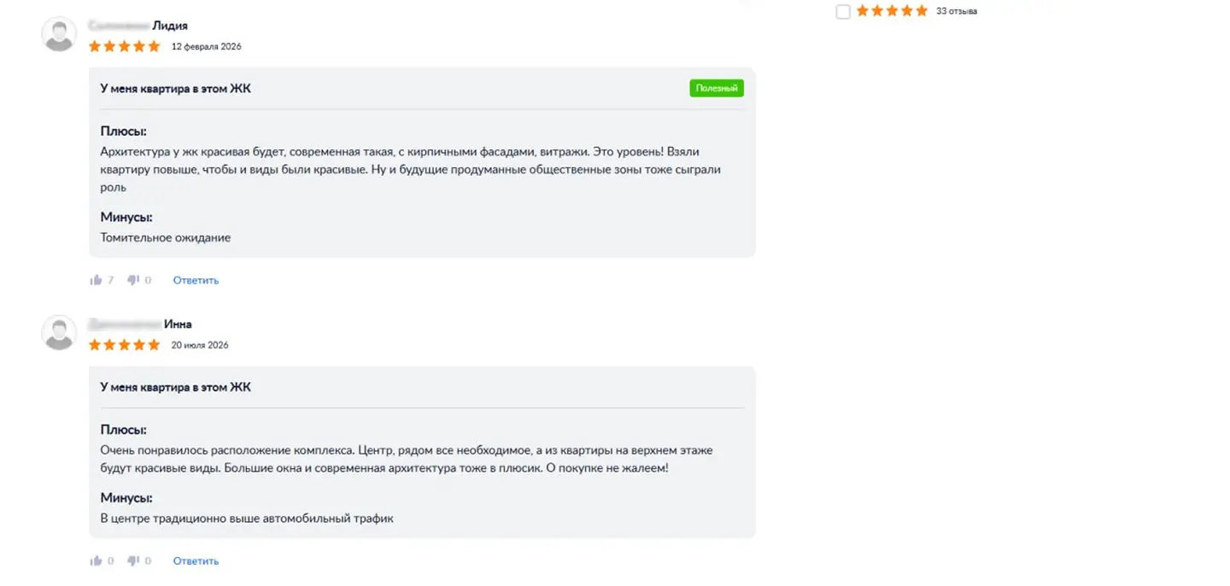Viewport: 1230px width, 586px height.
Task: Reply to Лидия's review via Ответить
Action: 196,280
